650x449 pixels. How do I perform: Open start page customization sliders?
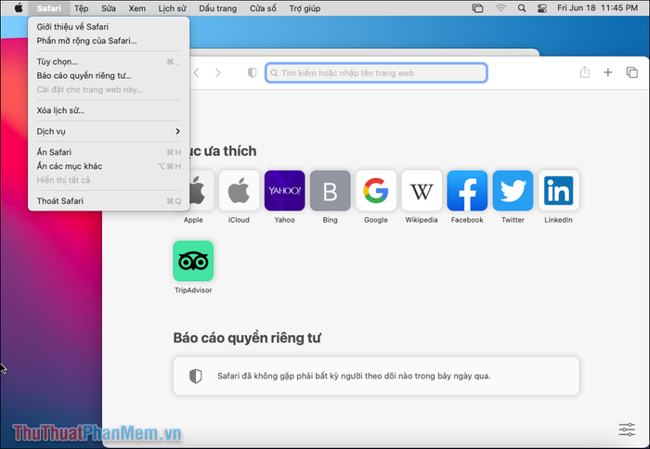(627, 430)
